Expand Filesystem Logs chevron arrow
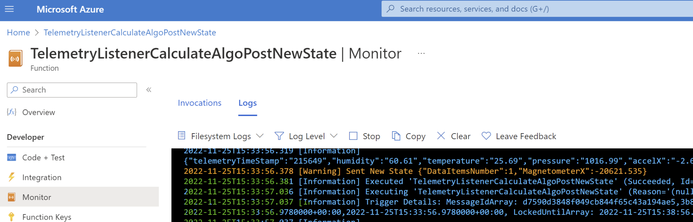The height and width of the screenshot is (222, 693). pos(260,136)
